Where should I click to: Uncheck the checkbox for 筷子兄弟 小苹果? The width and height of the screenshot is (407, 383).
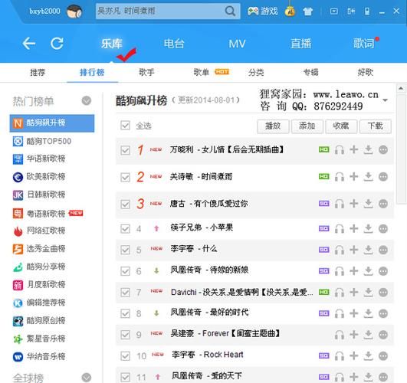pyautogui.click(x=125, y=229)
